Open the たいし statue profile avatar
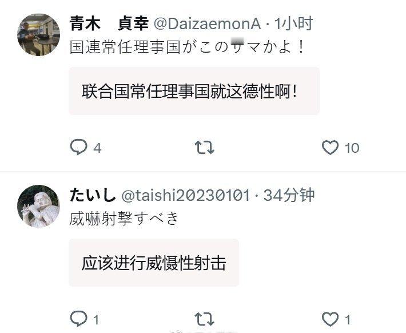 tap(38, 206)
